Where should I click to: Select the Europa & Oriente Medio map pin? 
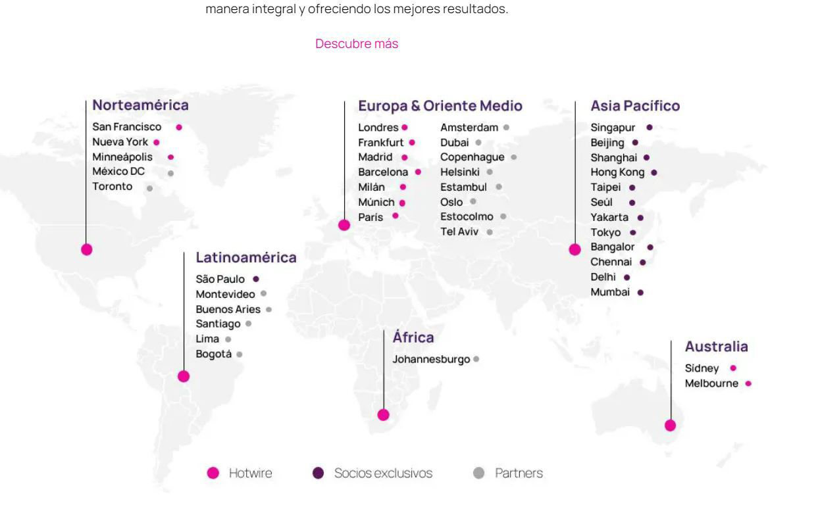pyautogui.click(x=344, y=225)
